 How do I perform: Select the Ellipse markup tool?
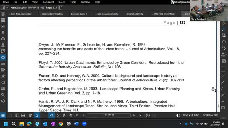click(224, 42)
